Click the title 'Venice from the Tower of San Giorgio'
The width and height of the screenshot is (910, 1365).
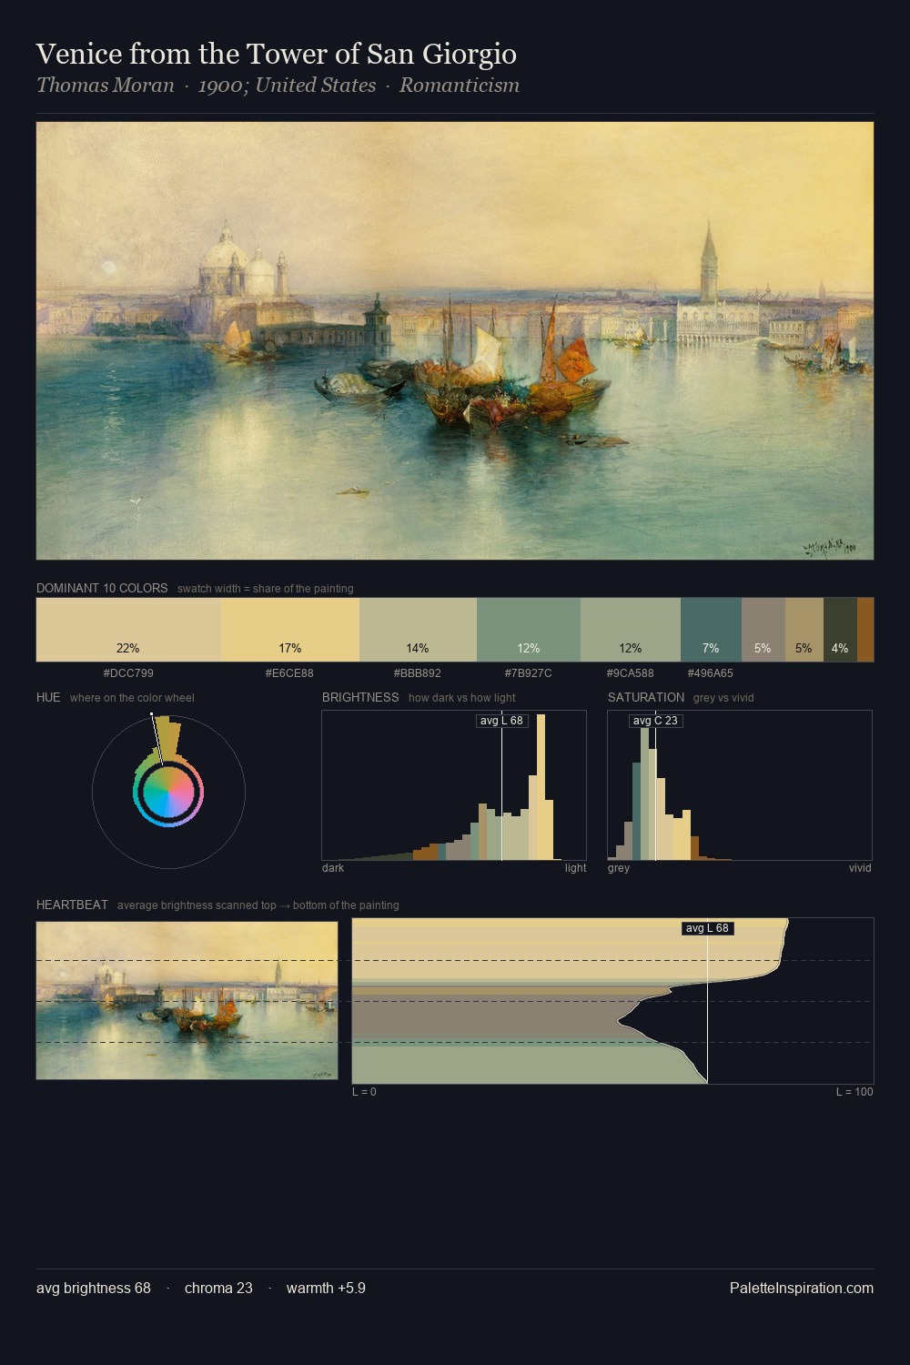point(277,54)
